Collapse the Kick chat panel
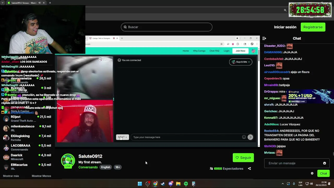The image size is (334, 188). (264, 38)
